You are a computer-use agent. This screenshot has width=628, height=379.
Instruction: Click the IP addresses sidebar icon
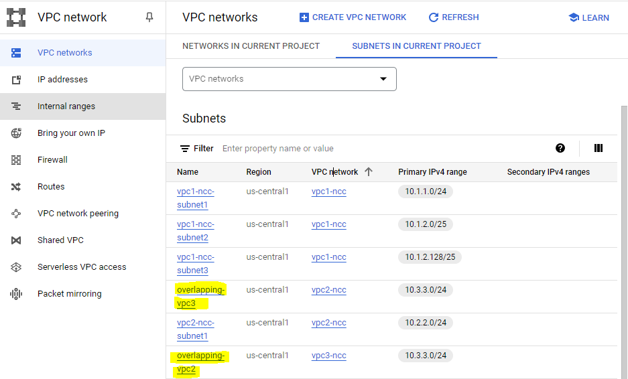[x=16, y=80]
